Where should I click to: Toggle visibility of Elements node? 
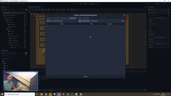(25, 20)
